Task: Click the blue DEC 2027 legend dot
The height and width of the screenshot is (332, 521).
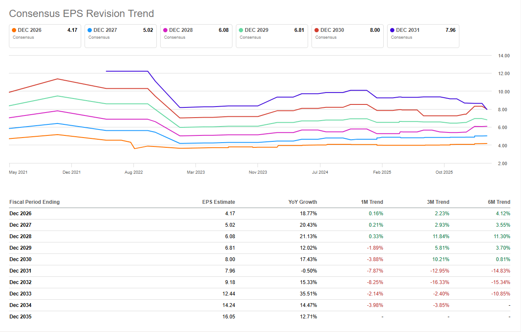Action: (90, 30)
